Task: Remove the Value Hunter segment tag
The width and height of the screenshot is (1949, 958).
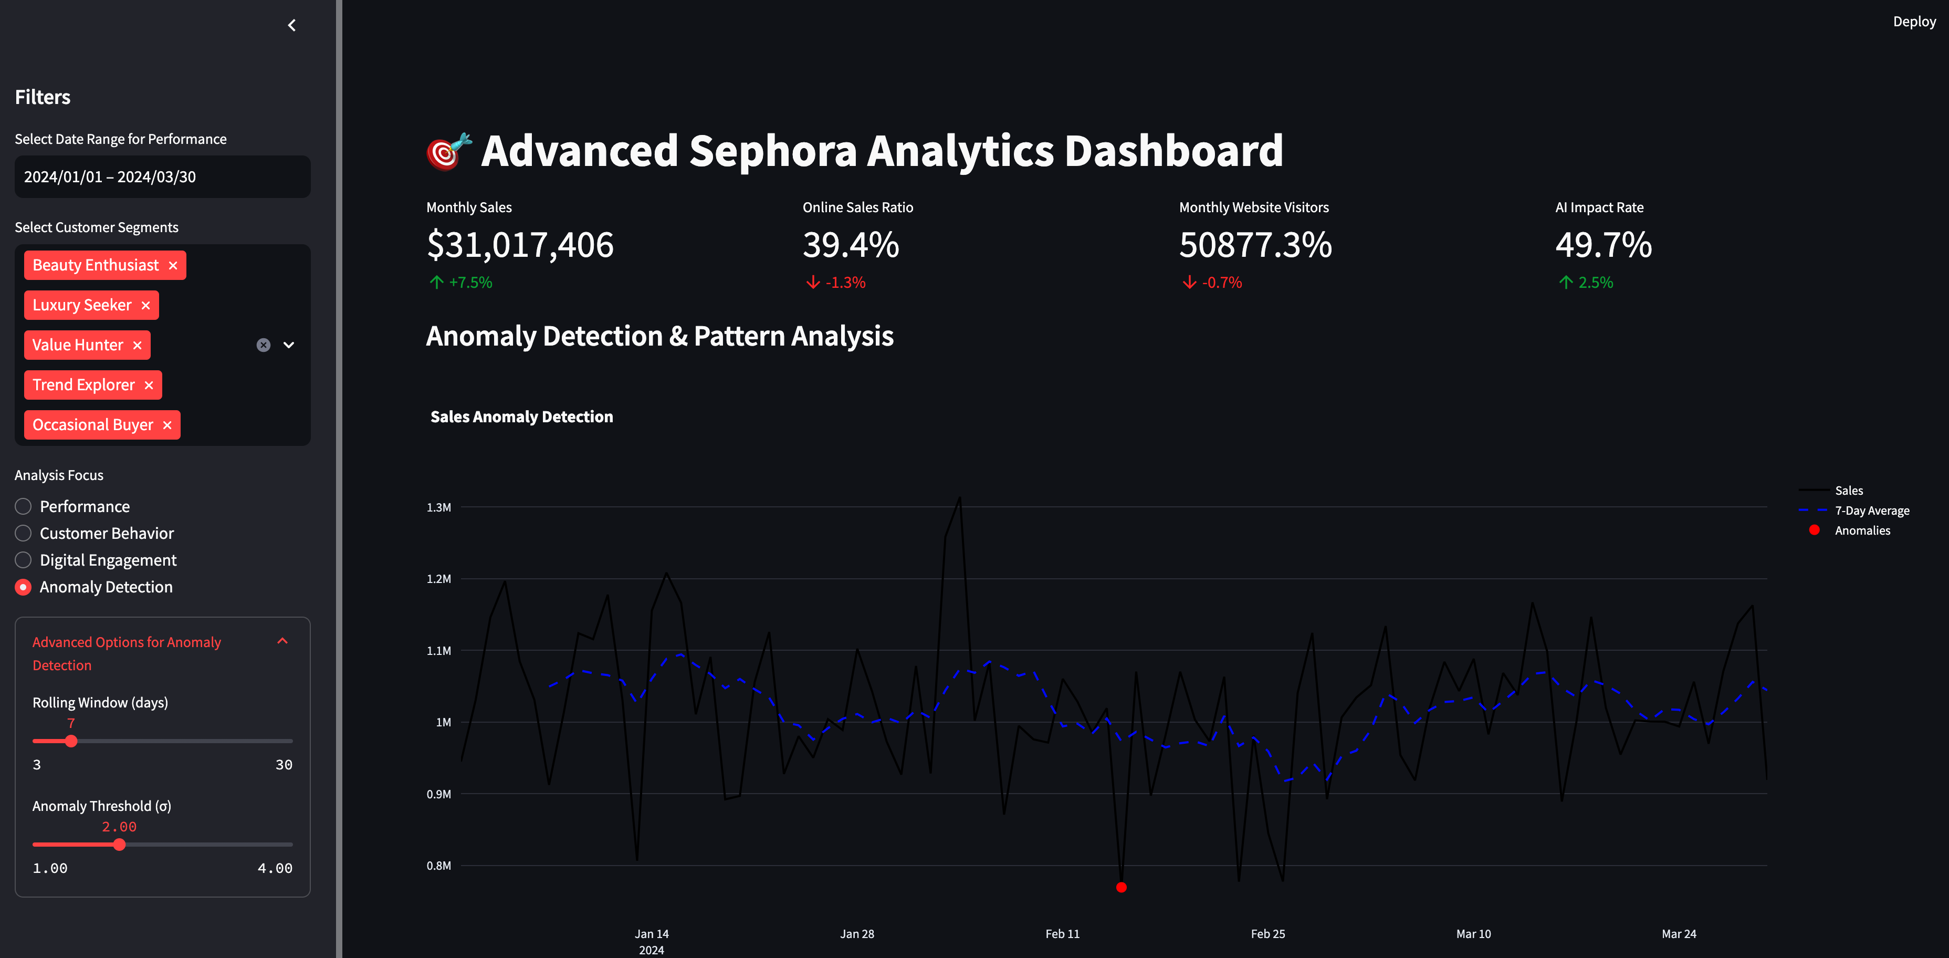Action: (x=138, y=346)
